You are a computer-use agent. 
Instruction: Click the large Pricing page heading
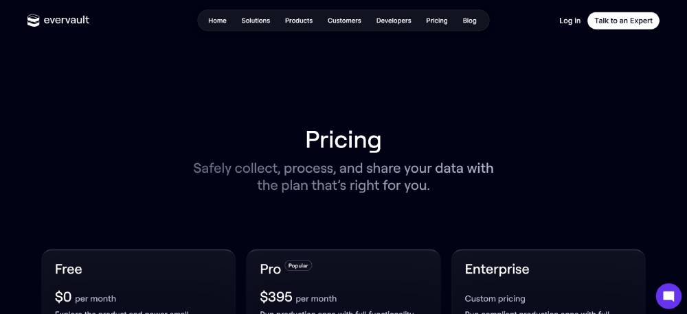[x=343, y=140]
